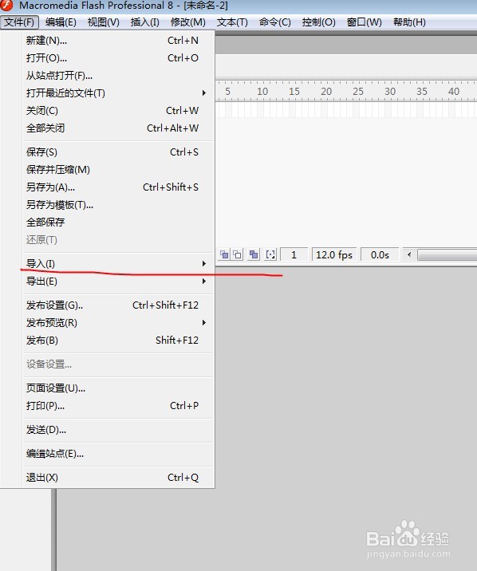Choose 全部保存 menu entry
The width and height of the screenshot is (477, 571).
[118, 222]
